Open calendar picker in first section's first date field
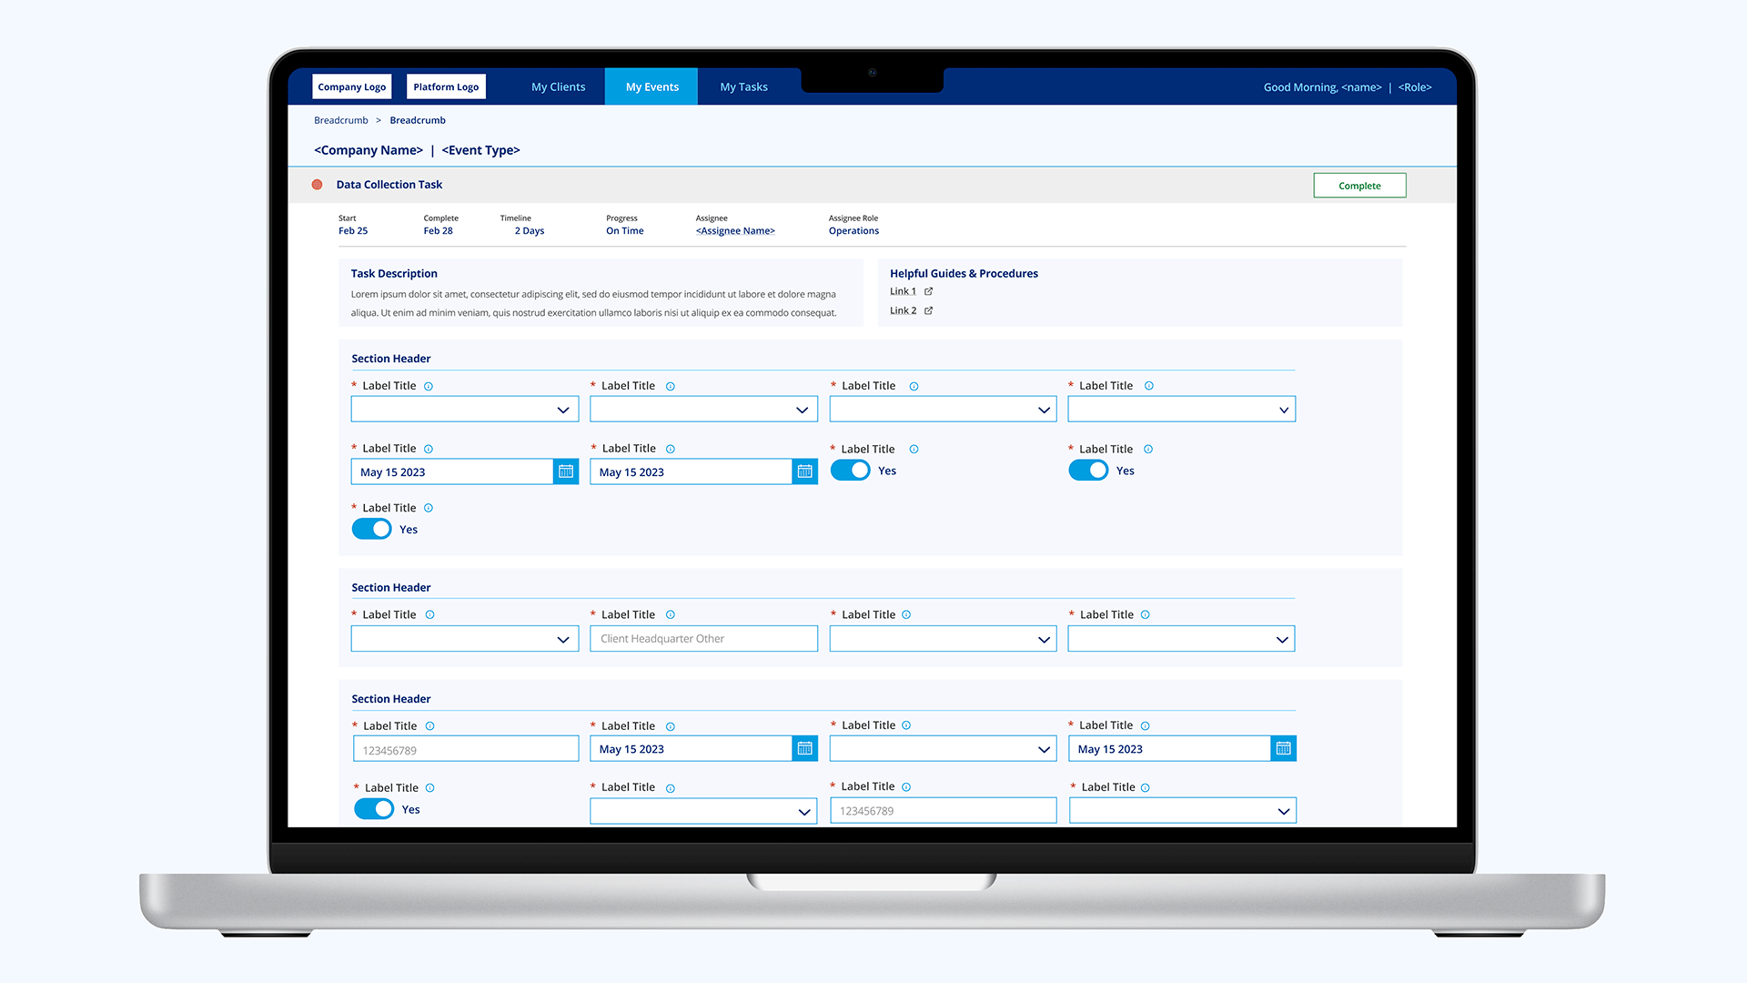Viewport: 1747px width, 983px height. [566, 471]
